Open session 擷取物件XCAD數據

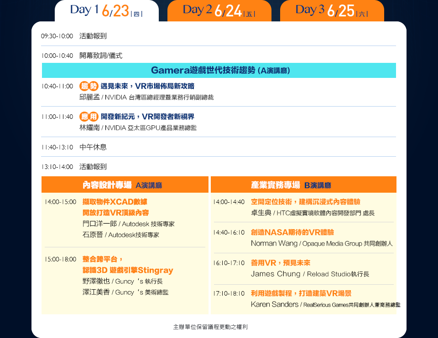tap(115, 202)
